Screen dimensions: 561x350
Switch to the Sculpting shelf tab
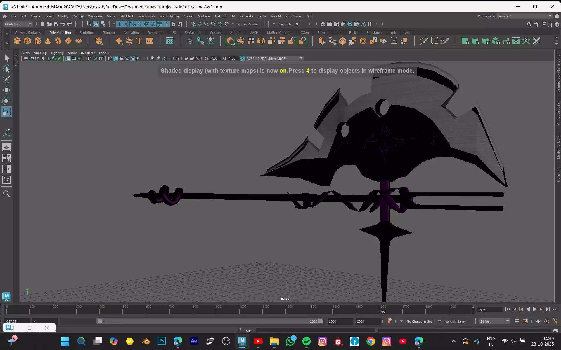[x=87, y=33]
